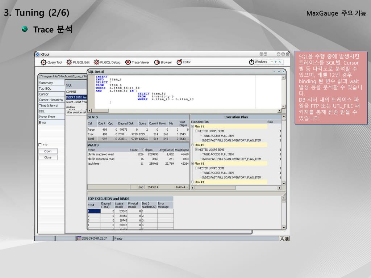Image resolution: width=371 pixels, height=278 pixels.
Task: Collapse NESTED LOOPS SEMI under Plan #1
Action: click(x=196, y=131)
